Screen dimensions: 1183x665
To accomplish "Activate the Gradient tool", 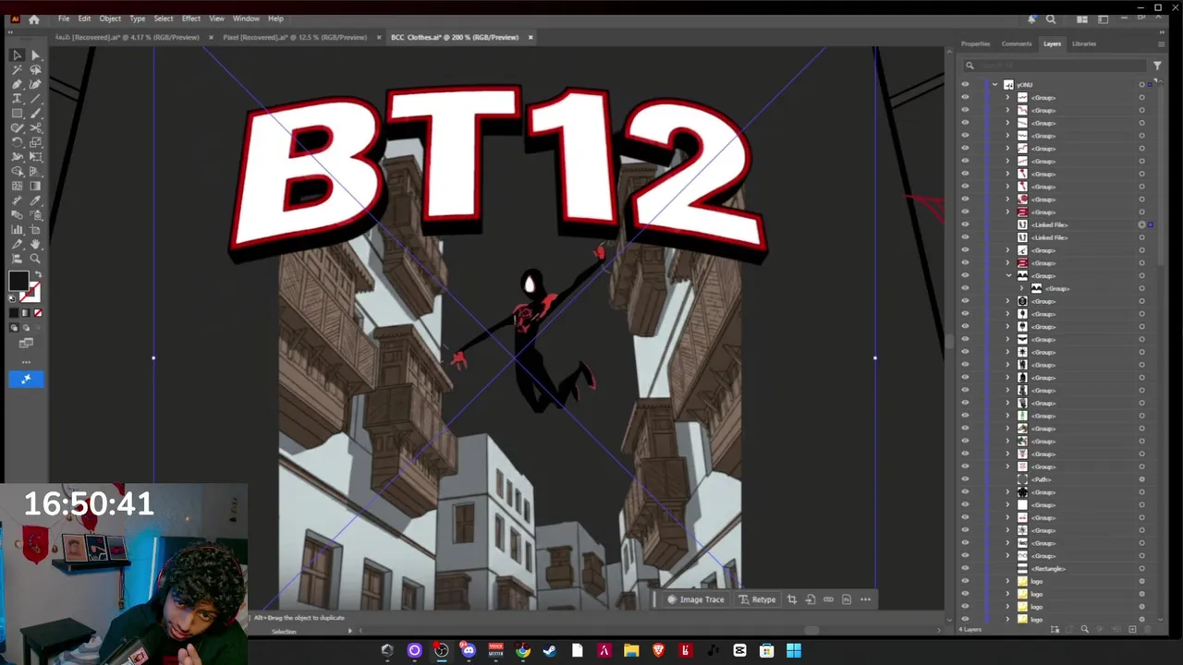I will [x=36, y=186].
